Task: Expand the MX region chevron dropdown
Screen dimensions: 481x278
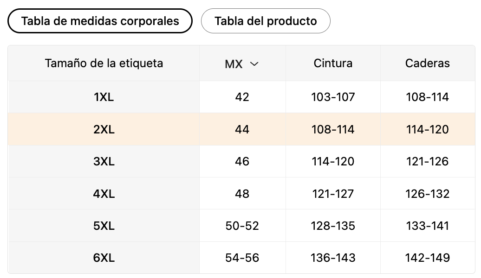Action: (x=254, y=64)
